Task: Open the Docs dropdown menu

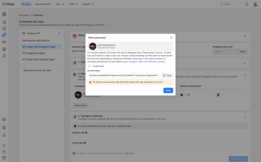Action: [60, 4]
